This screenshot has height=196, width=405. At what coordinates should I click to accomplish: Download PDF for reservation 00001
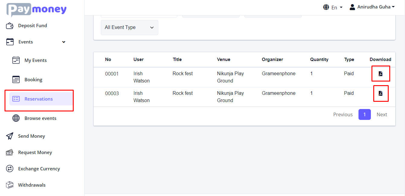[x=381, y=74]
